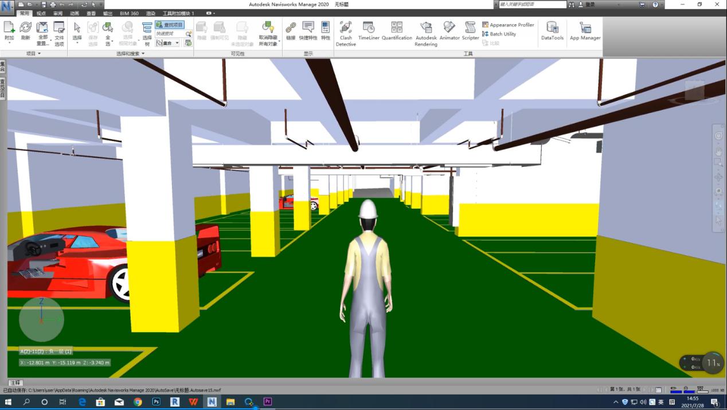Viewport: 727px width, 410px height.
Task: Launch App Manager
Action: (x=585, y=32)
